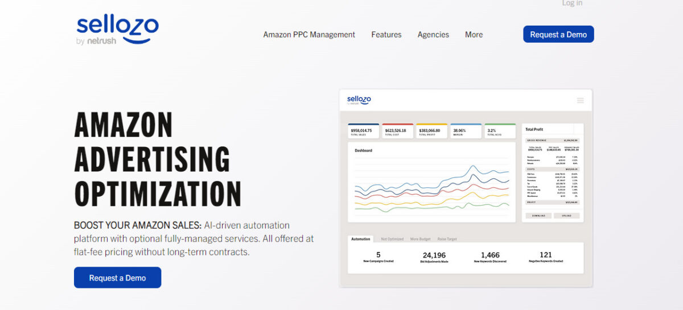Open the Features menu item
The image size is (683, 310).
tap(386, 35)
